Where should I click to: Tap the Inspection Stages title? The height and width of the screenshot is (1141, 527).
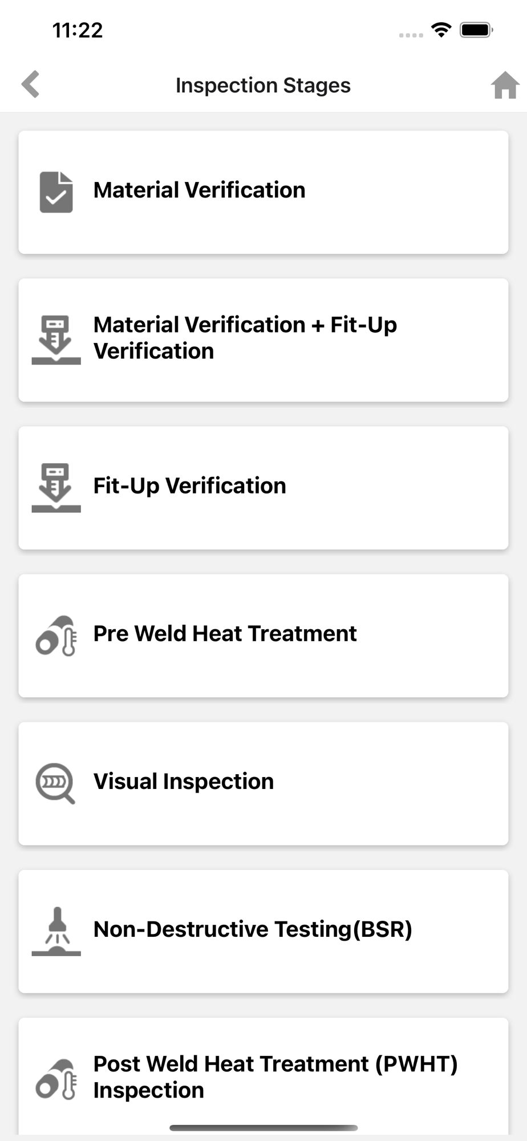263,86
